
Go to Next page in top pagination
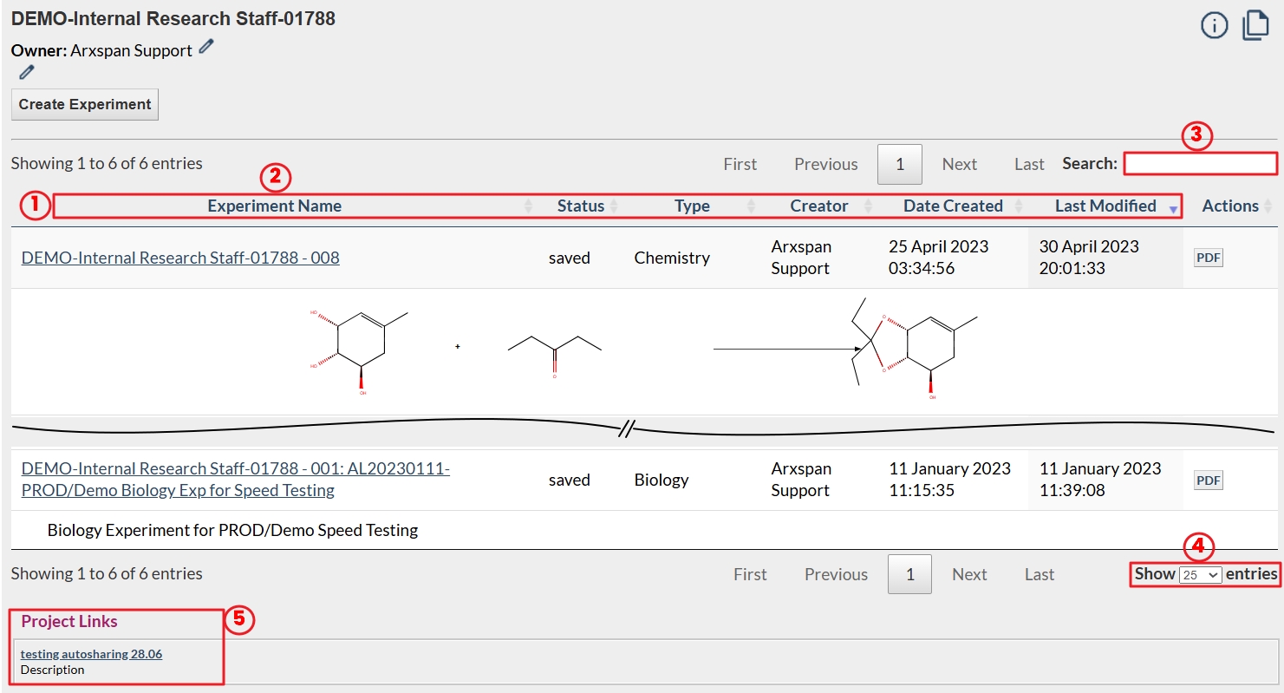[959, 164]
